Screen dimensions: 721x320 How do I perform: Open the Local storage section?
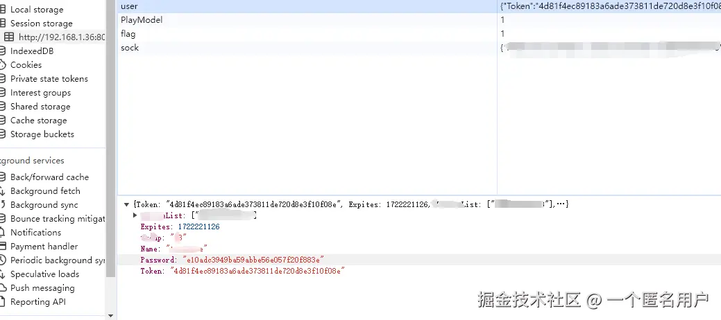[x=36, y=10]
